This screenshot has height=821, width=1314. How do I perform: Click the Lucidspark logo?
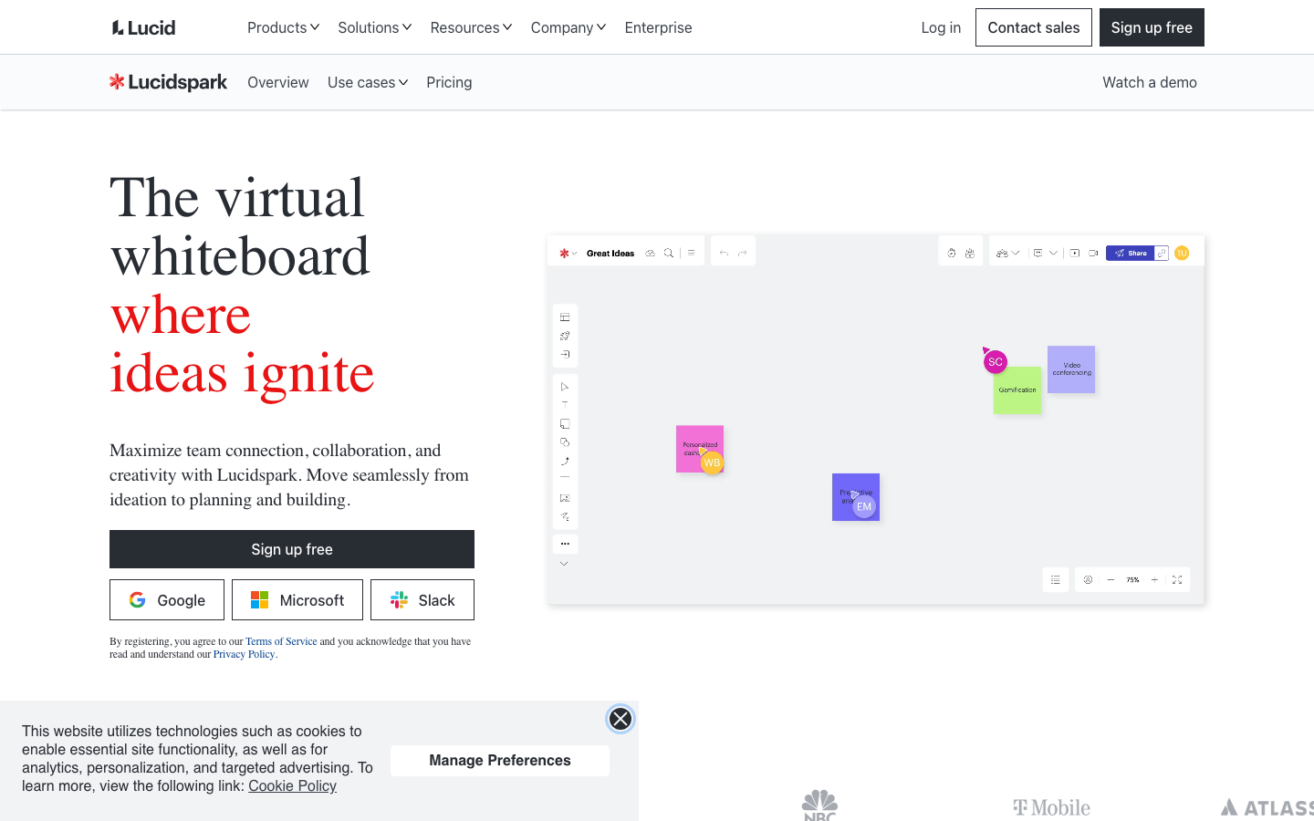point(168,82)
